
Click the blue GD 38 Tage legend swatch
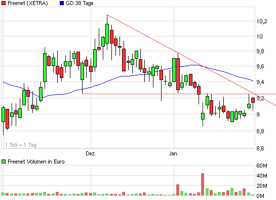coord(62,3)
